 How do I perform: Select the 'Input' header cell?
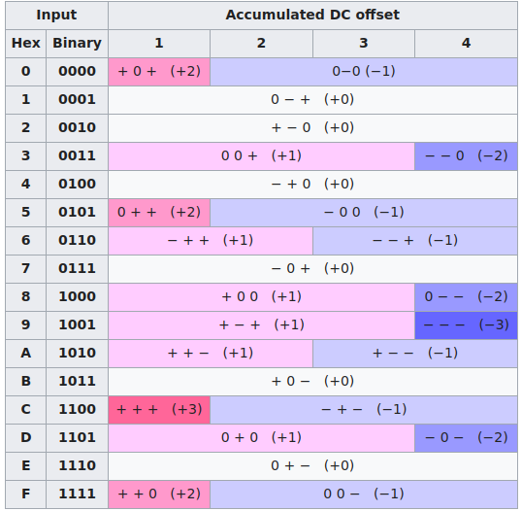tap(56, 16)
